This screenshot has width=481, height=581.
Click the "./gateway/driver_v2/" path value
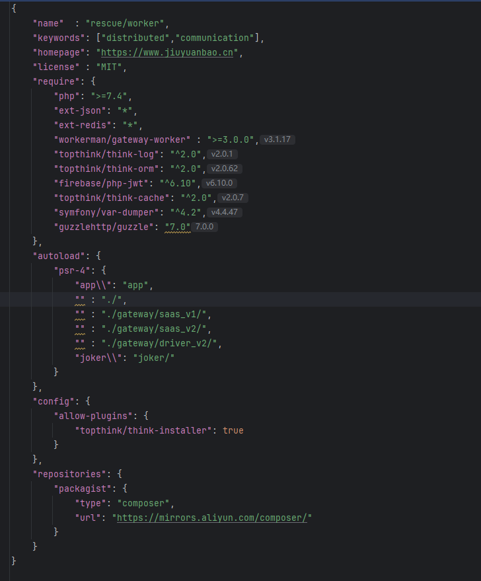pyautogui.click(x=159, y=343)
